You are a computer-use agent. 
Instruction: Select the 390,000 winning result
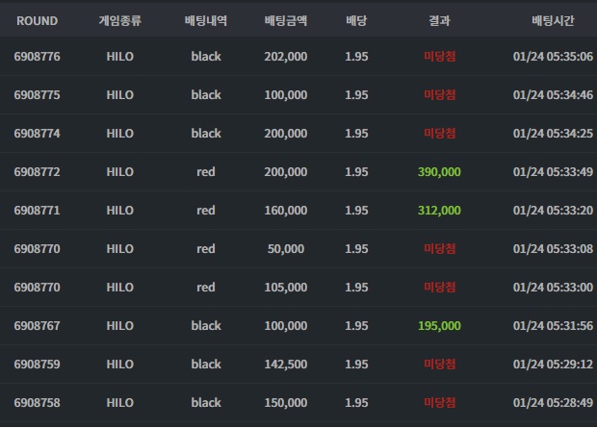click(x=439, y=172)
